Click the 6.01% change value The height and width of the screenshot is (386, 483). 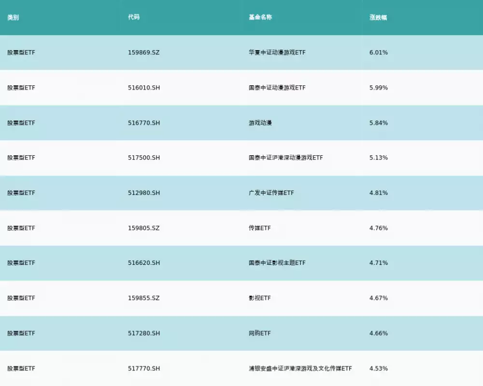tap(379, 53)
